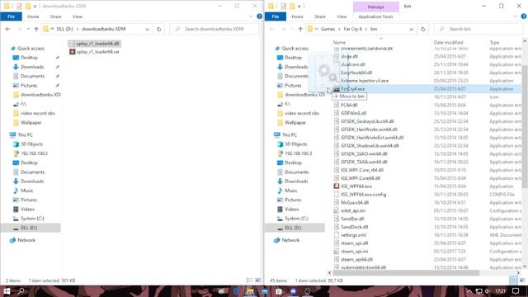Sort by Date modified column
Image resolution: width=528 pixels, height=297 pixels.
[448, 42]
